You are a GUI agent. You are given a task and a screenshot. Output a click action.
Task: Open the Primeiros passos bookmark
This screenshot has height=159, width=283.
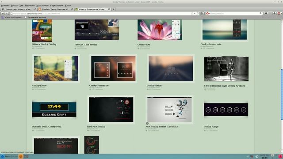click(35, 18)
